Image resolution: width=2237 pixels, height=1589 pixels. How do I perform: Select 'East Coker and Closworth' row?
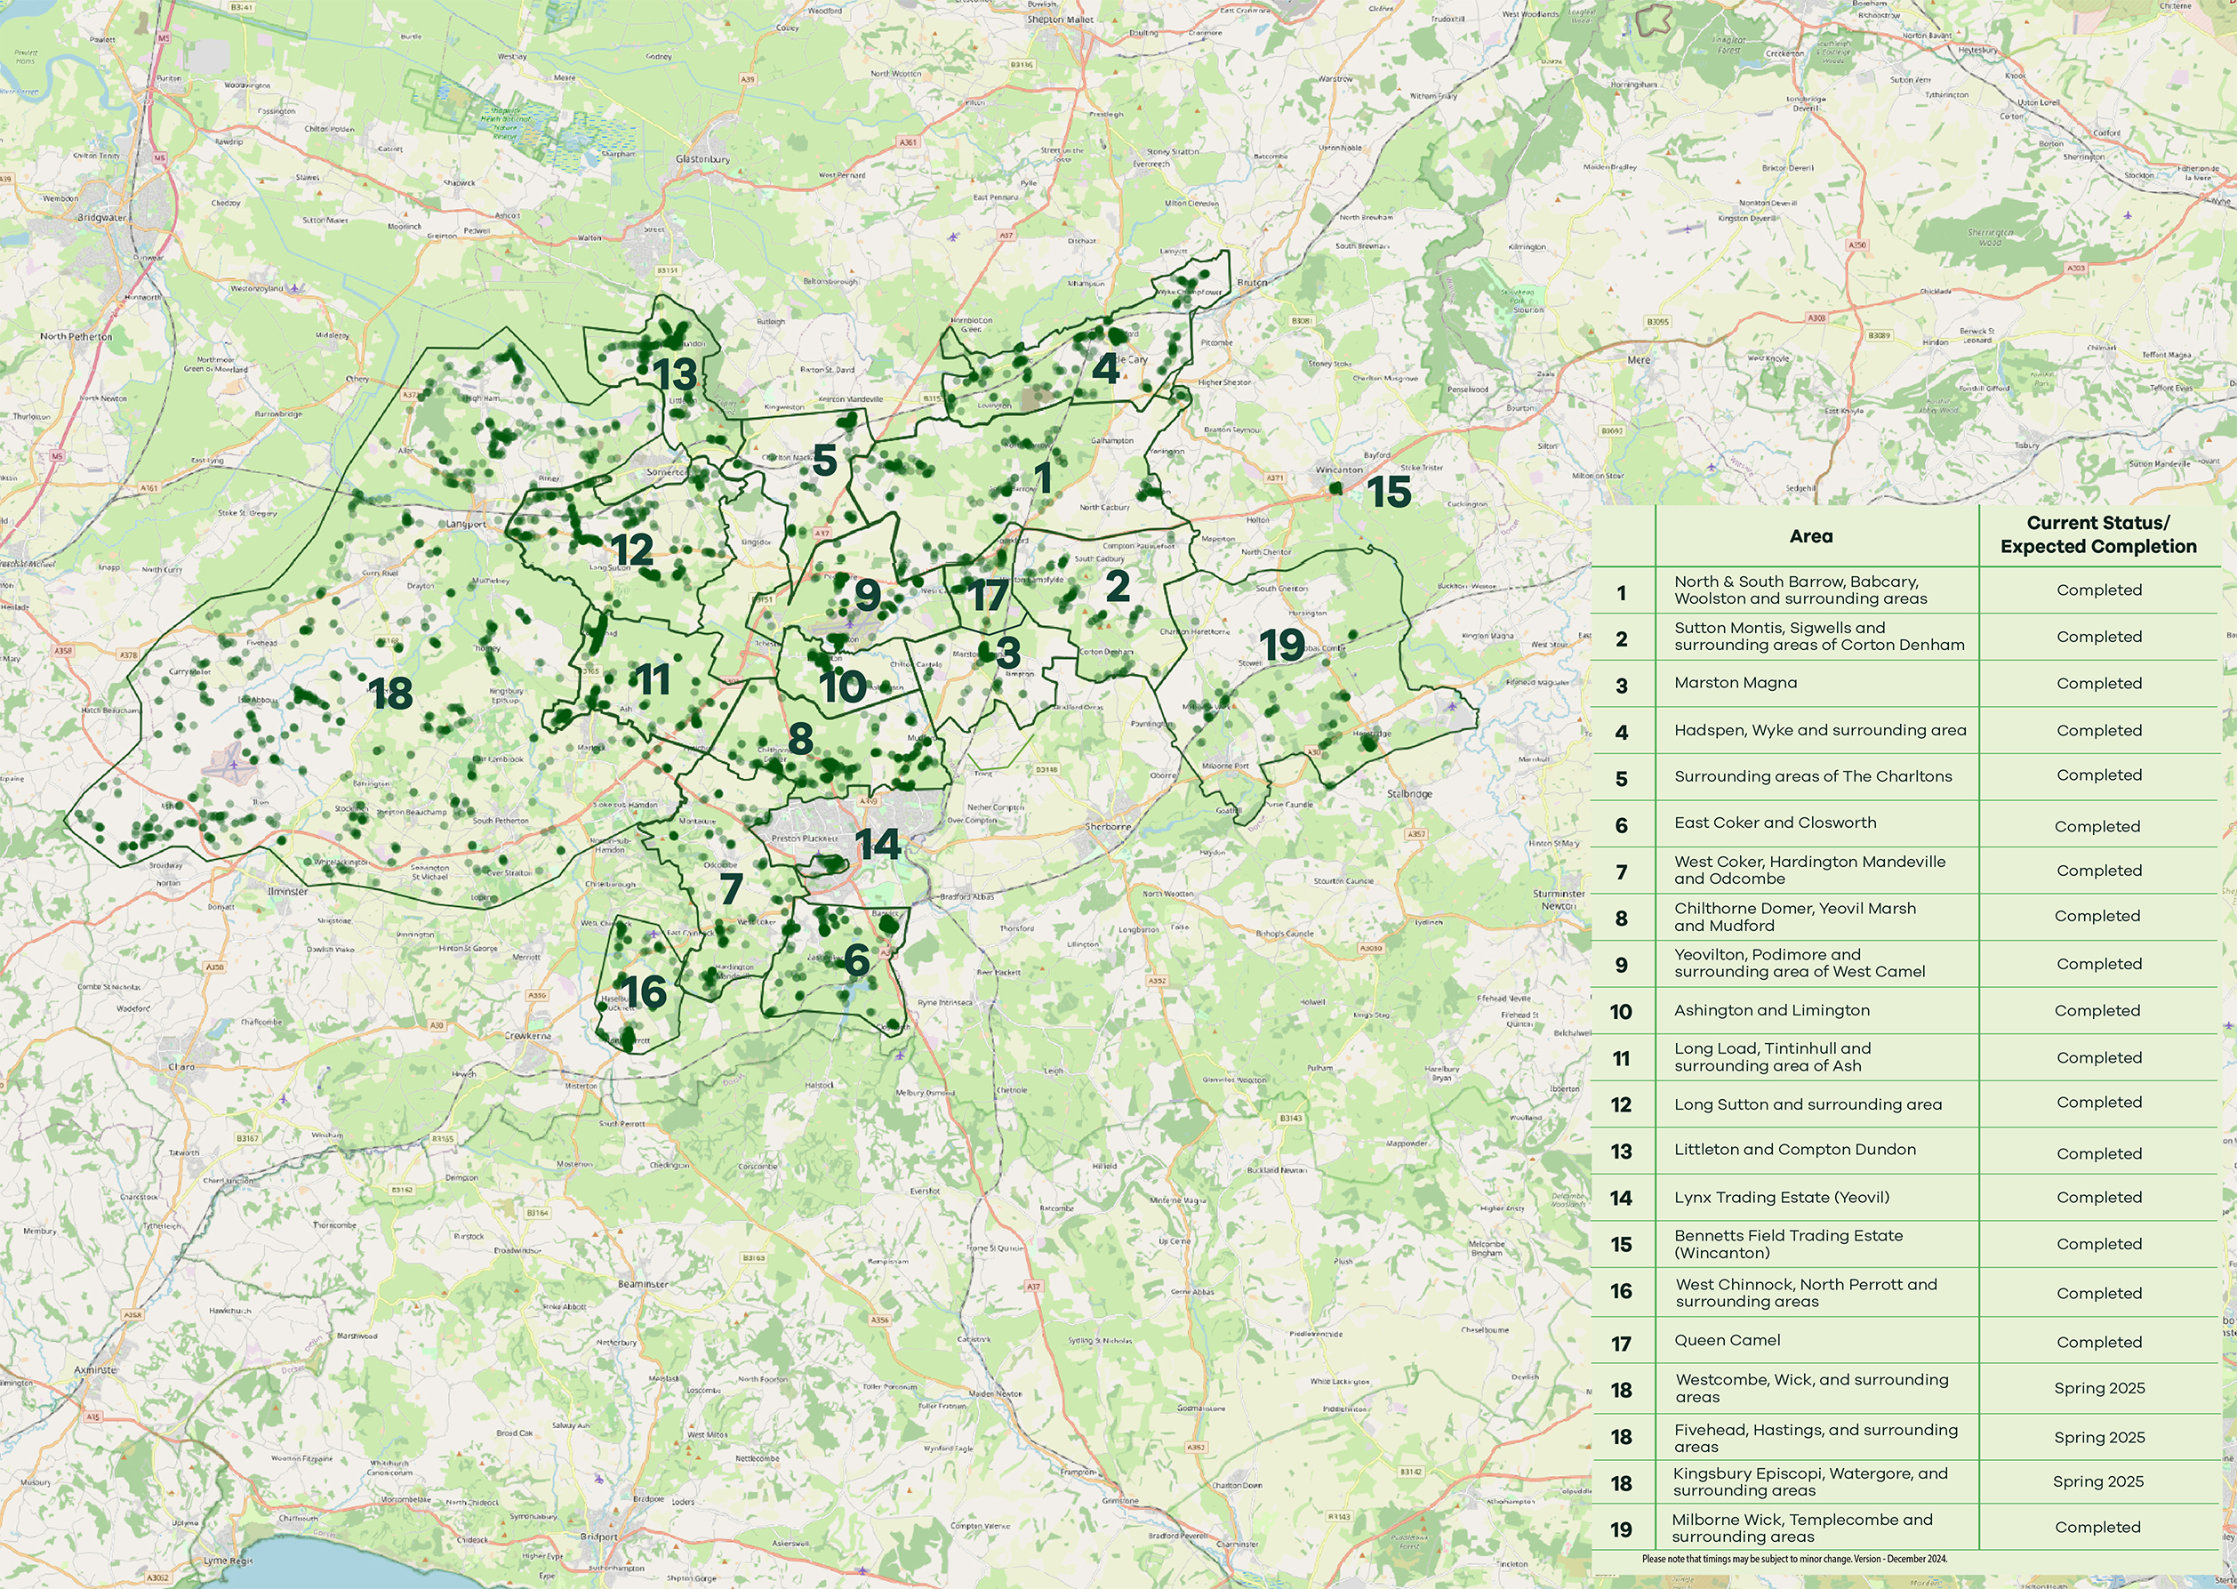tap(1904, 823)
